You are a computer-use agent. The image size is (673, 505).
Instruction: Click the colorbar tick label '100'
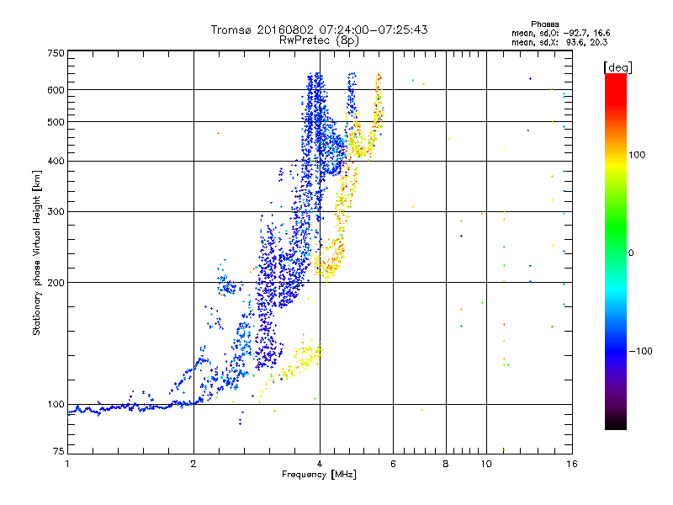637,155
